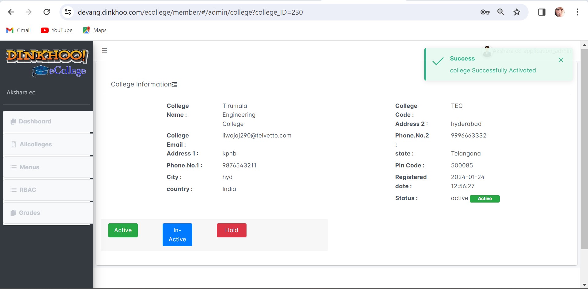588x289 pixels.
Task: Click the RBAC list icon
Action: pyautogui.click(x=13, y=190)
